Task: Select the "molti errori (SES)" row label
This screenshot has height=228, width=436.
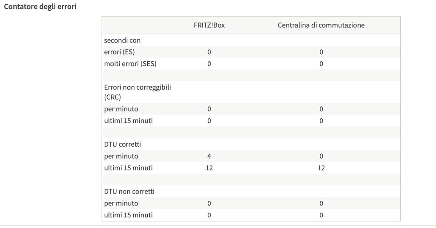Action: [x=130, y=64]
